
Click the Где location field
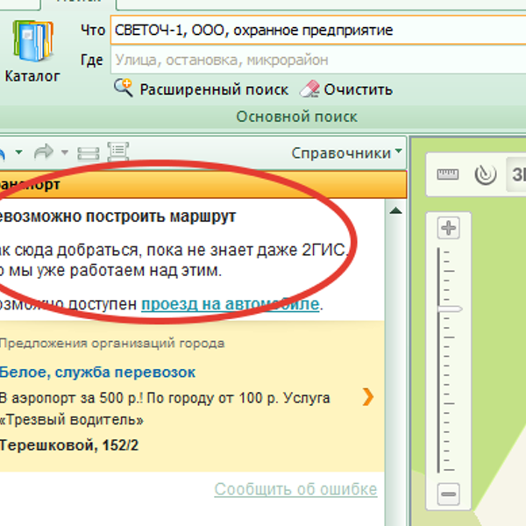tap(319, 60)
